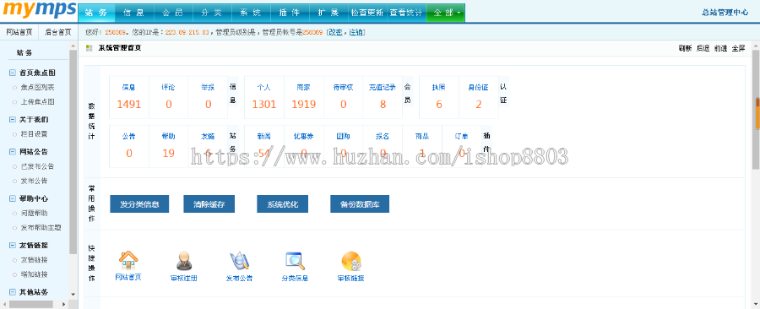Open the 扩展 top tab
Viewport: 760px width, 309px height.
click(328, 13)
